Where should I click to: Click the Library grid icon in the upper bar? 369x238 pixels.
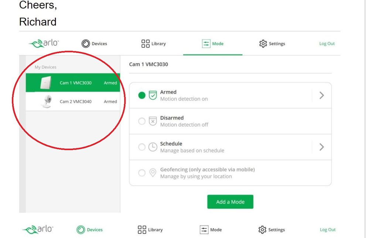pyautogui.click(x=146, y=44)
